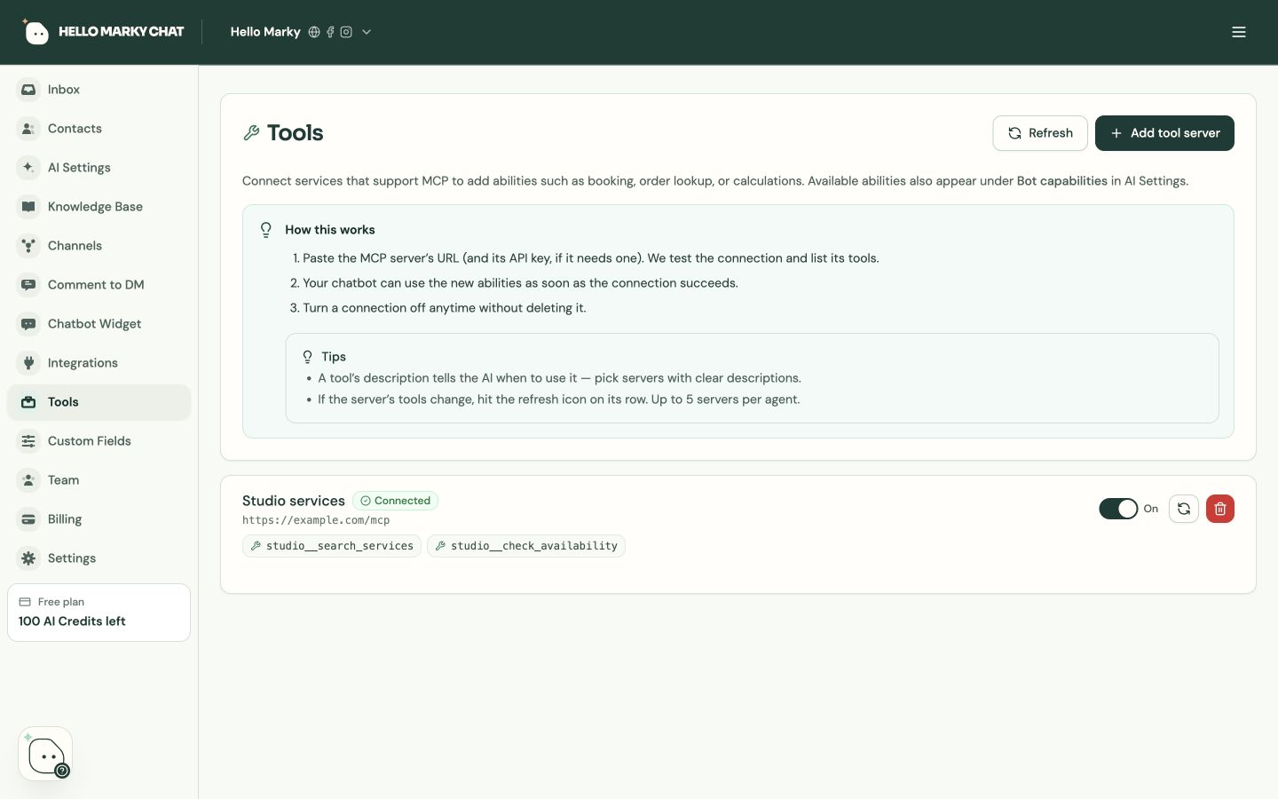This screenshot has height=799, width=1278.
Task: Turn off the Studio services toggle
Action: (1118, 509)
